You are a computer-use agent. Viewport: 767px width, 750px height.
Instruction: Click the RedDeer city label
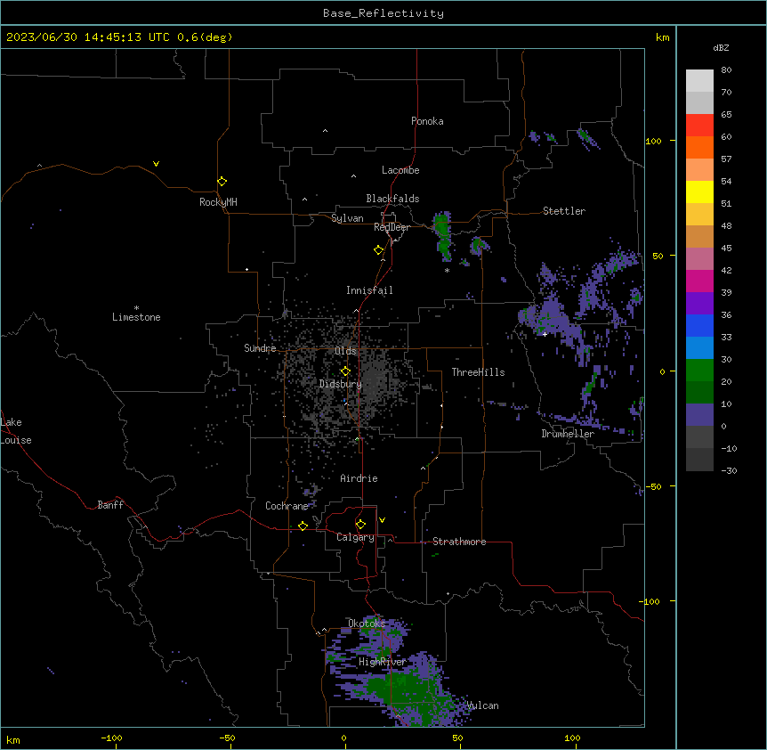pos(392,227)
